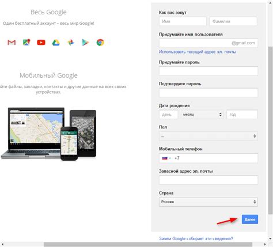The image size is (273, 247).
Task: Click the год birth year field
Action: (x=242, y=115)
